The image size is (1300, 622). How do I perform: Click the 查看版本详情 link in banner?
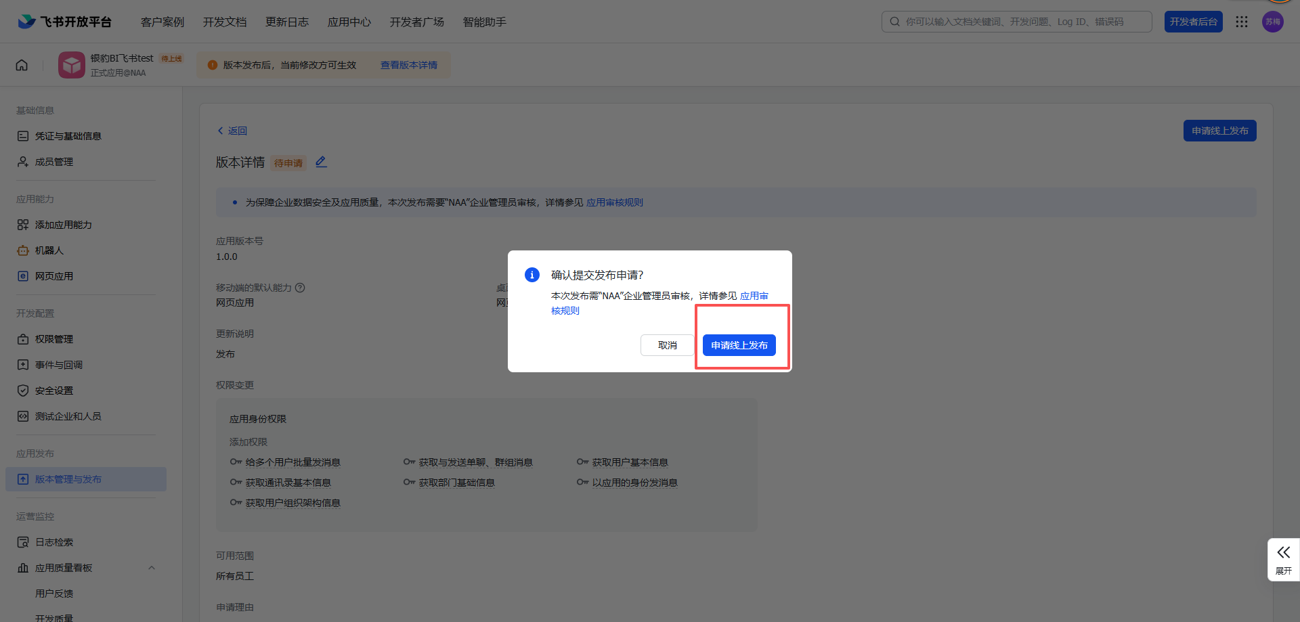408,65
